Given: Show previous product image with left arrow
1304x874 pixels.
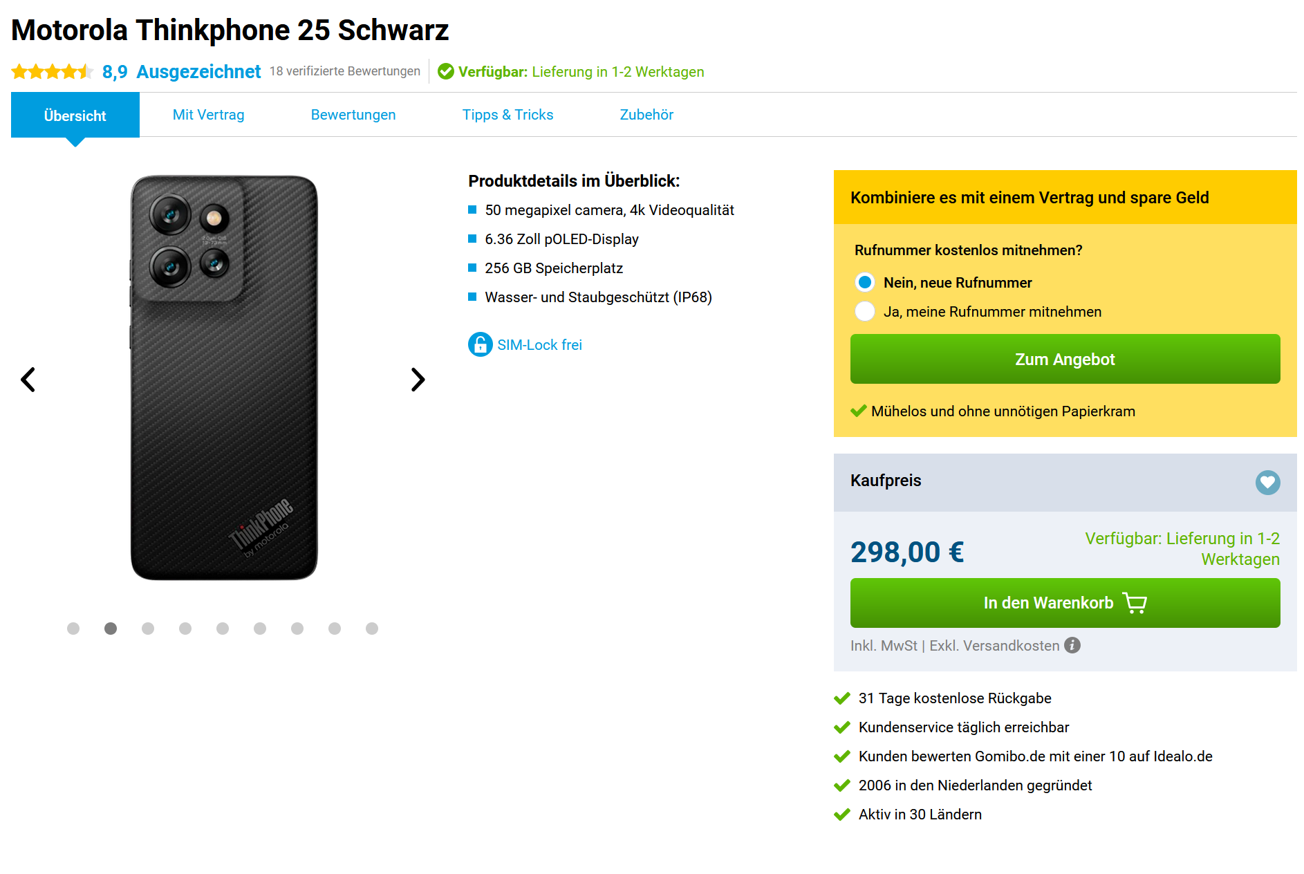Looking at the screenshot, I should [x=28, y=380].
